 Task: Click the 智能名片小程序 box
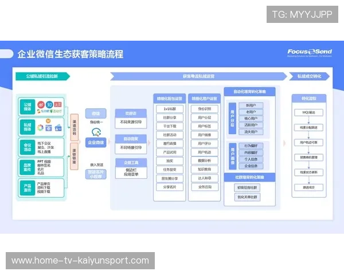pos(96,174)
